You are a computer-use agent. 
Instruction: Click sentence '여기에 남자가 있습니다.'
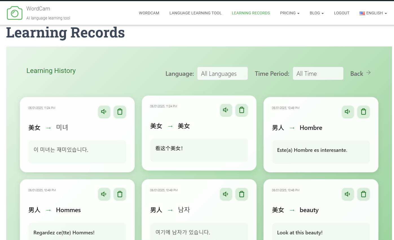point(183,232)
